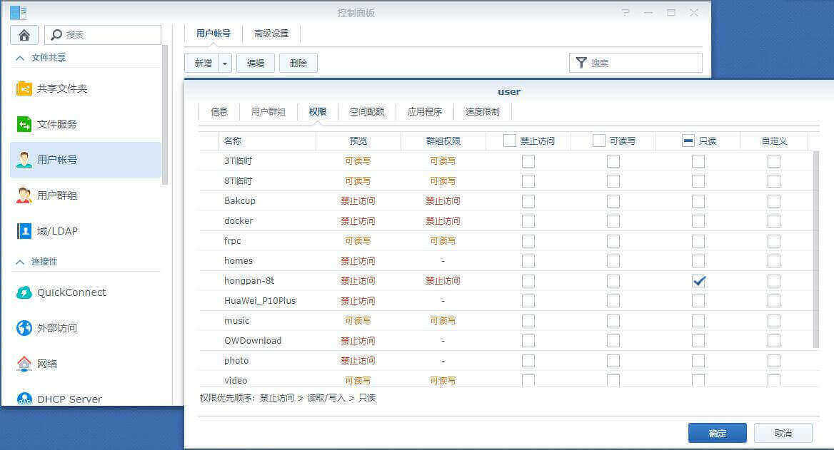Click the 确定 button to confirm

[x=717, y=432]
